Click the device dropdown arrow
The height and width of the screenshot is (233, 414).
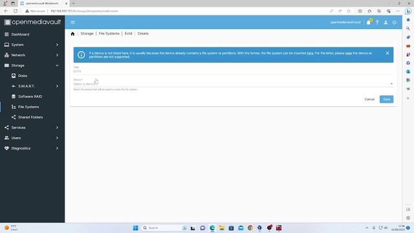pyautogui.click(x=391, y=83)
